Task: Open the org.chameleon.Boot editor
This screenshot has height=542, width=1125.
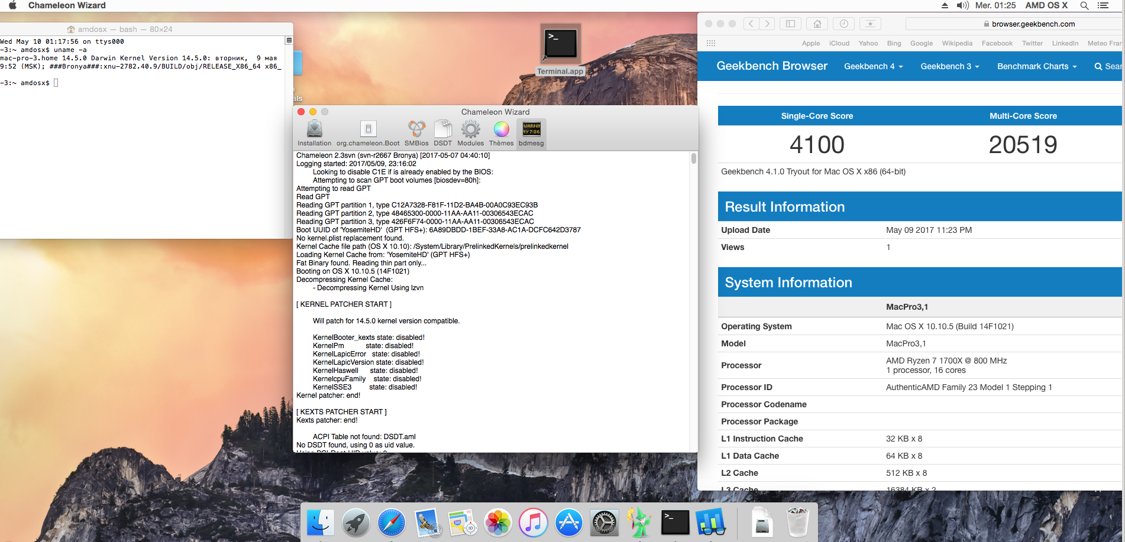Action: [x=368, y=133]
